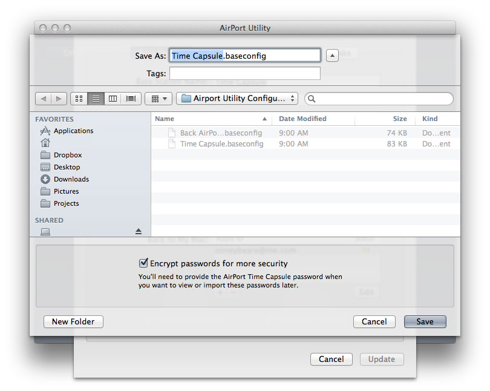Viewport: 490px width, 391px height.
Task: Go back using the left arrow navigation button
Action: 44,99
